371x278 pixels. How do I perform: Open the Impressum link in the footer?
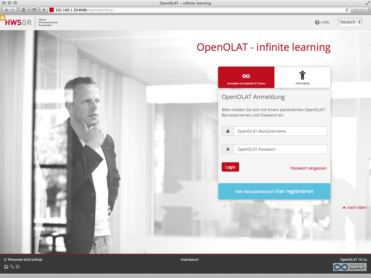pos(190,260)
